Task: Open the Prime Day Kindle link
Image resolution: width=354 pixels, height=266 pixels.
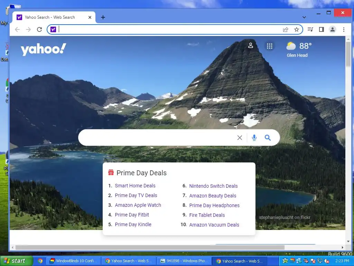Action: (133, 224)
